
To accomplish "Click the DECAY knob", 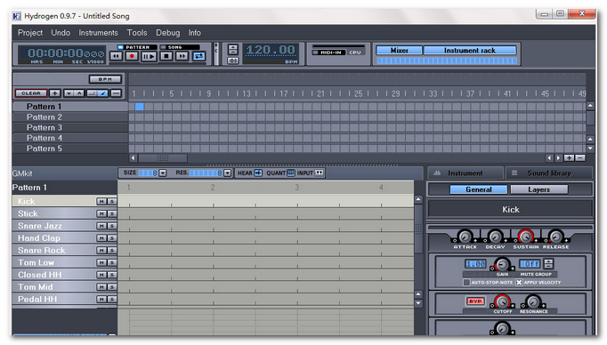I will [x=495, y=236].
